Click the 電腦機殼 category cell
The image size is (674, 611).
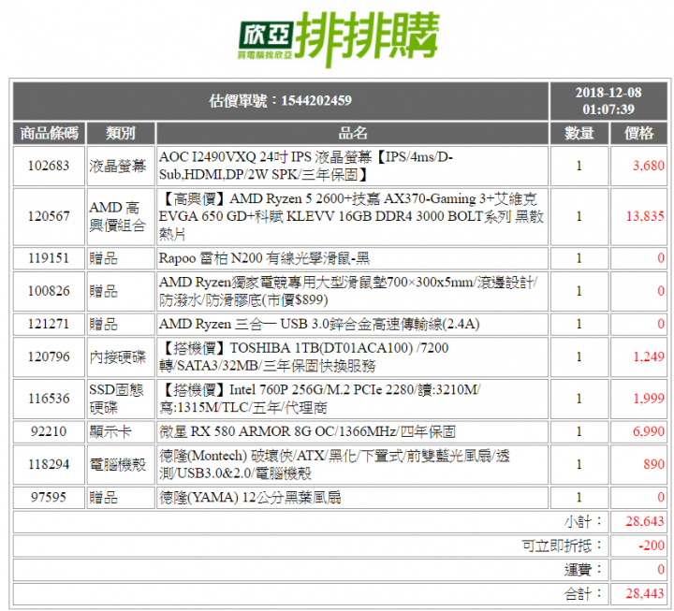click(x=121, y=464)
